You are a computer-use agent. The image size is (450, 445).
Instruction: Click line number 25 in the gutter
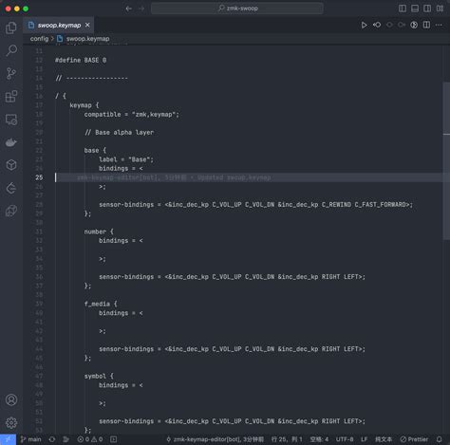39,177
